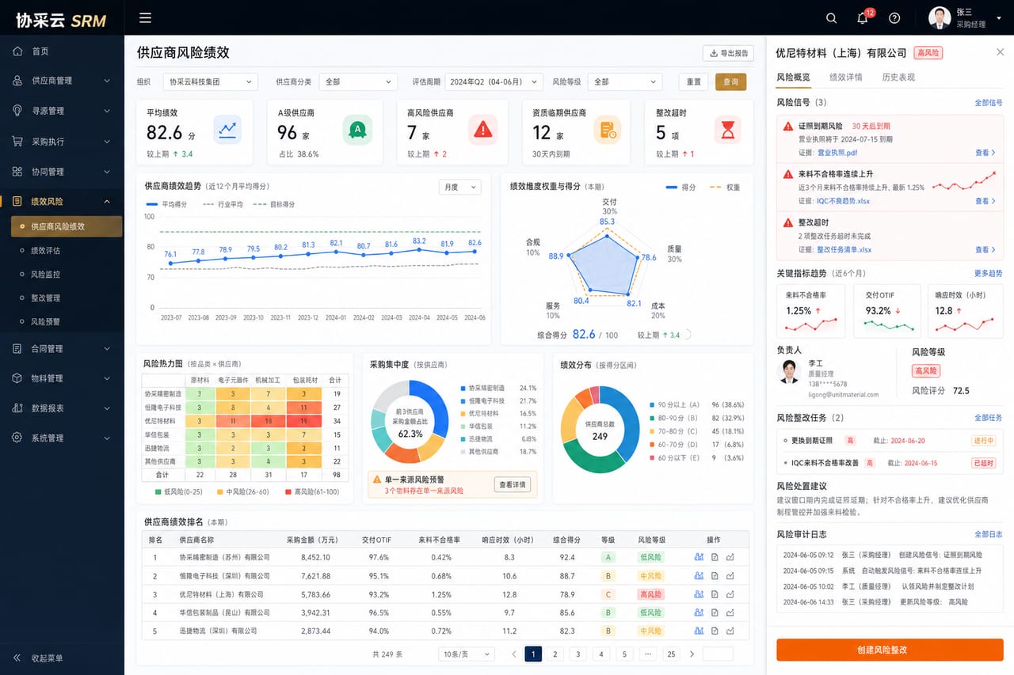Go to next page arrow in pagination
Image resolution: width=1014 pixels, height=675 pixels.
(692, 654)
